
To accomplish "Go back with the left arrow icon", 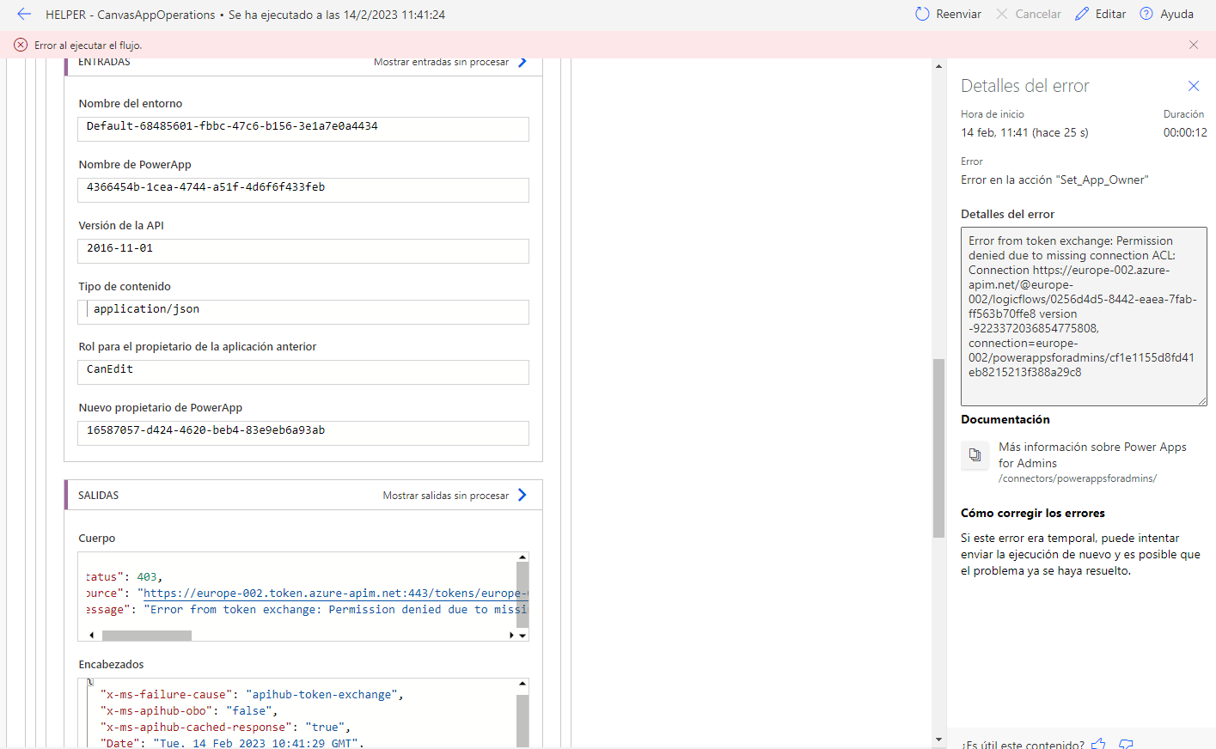I will coord(24,14).
